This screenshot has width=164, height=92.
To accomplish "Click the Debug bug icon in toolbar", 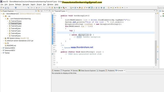I will coord(55,8).
